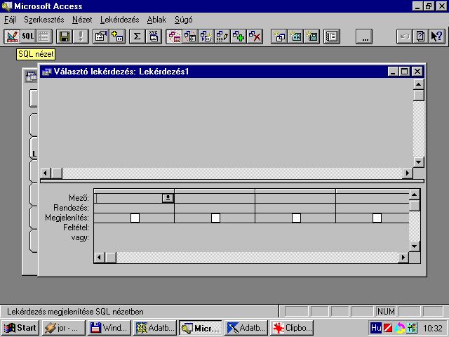Click the L tab of database window
449x337 pixels.
(x=34, y=148)
